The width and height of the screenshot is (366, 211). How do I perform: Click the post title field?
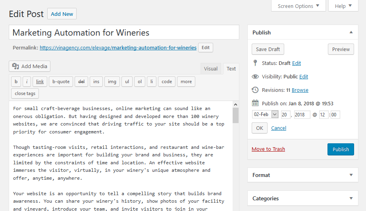point(124,32)
